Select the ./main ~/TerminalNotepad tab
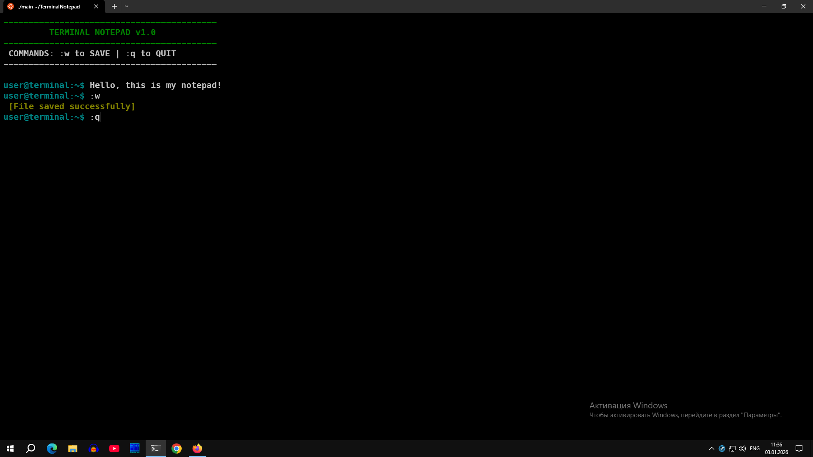813x457 pixels. tap(49, 6)
